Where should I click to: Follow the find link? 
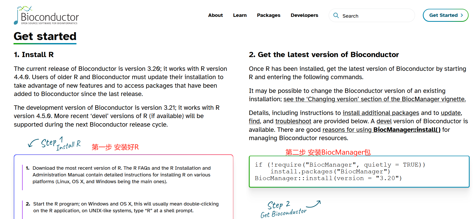254,121
